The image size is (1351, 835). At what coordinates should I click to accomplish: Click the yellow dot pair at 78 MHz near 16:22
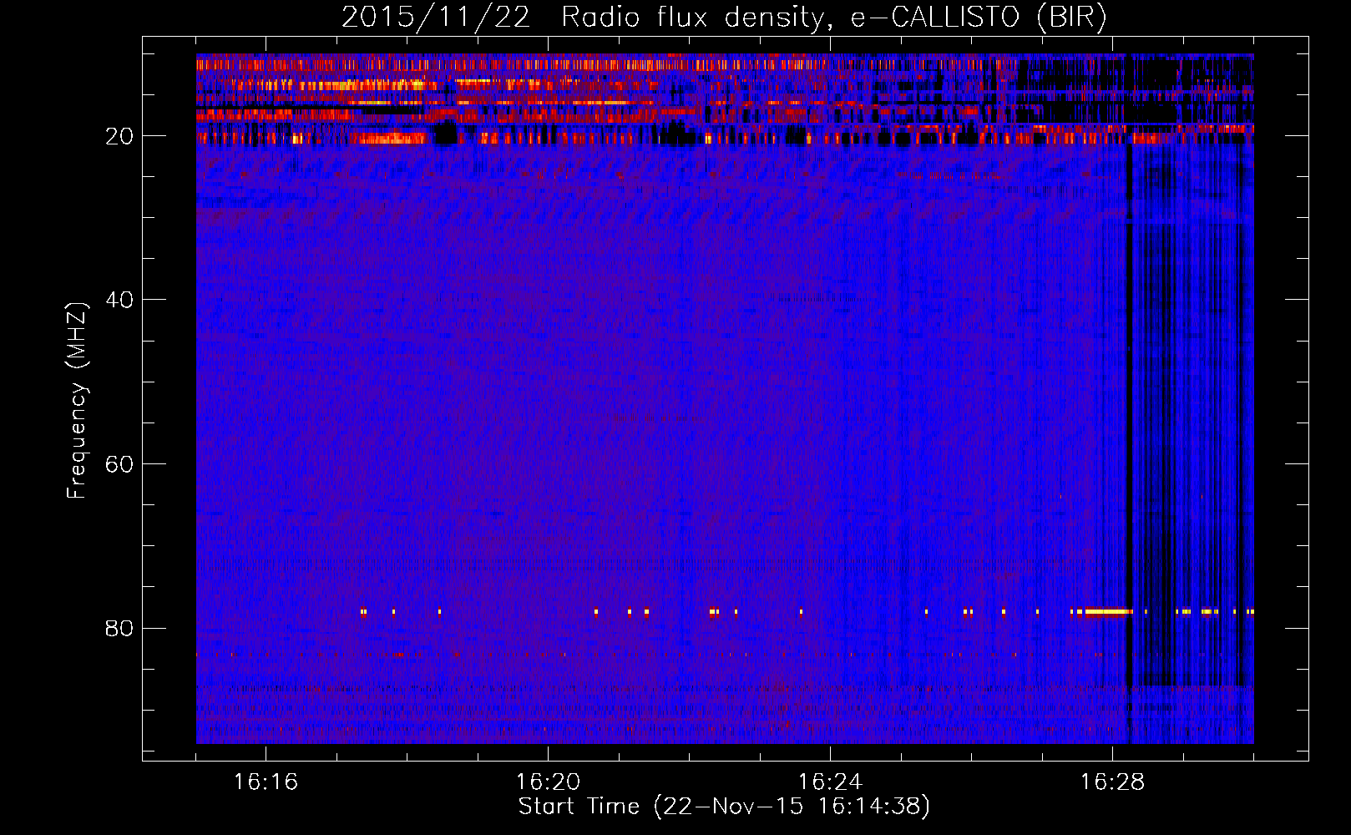pos(714,612)
